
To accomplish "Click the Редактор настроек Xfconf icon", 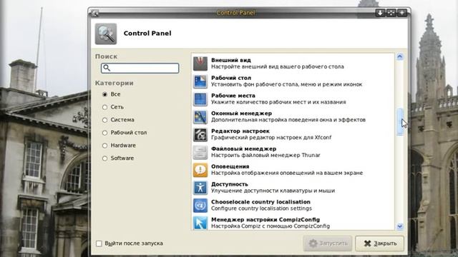I will click(200, 135).
